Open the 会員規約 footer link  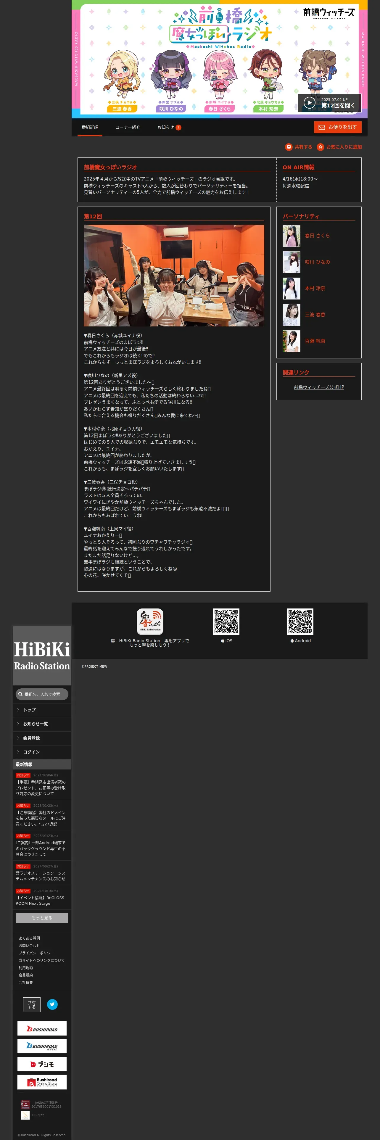pos(26,975)
